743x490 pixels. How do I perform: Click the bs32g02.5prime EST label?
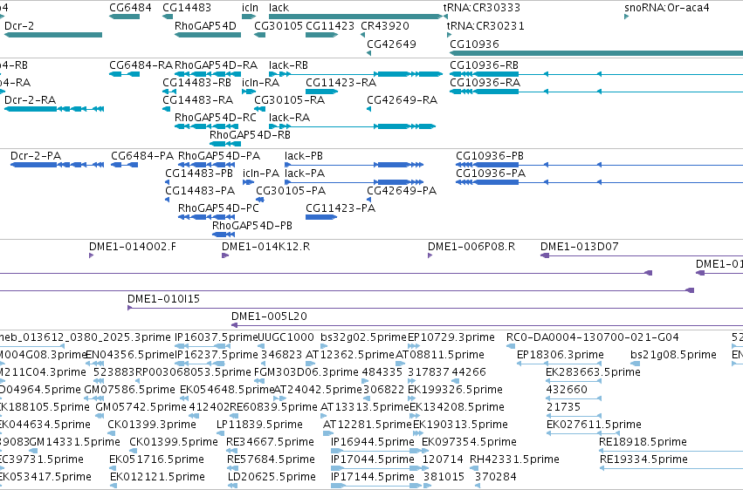click(x=363, y=337)
